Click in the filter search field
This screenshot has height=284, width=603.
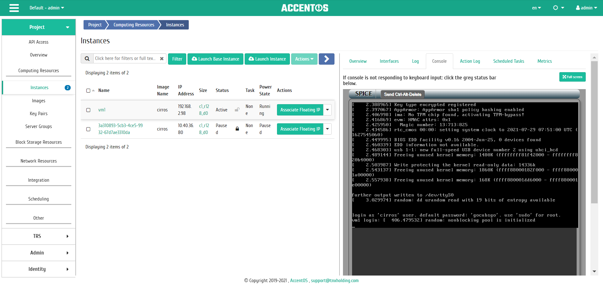coord(126,59)
